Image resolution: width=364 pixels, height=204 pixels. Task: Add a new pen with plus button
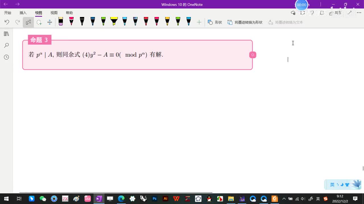199,22
